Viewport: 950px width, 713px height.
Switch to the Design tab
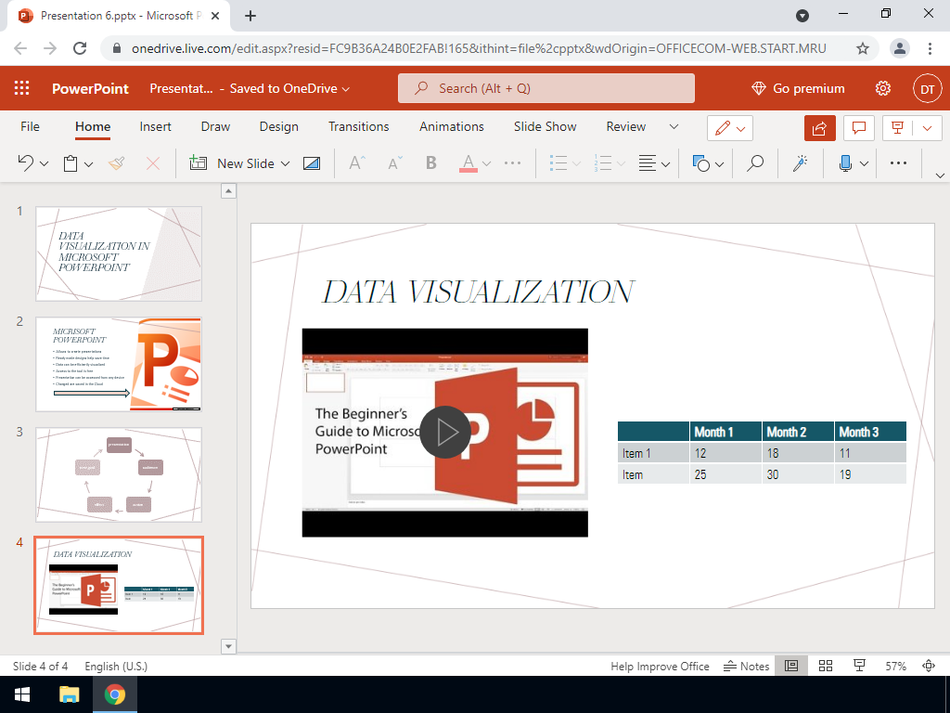[x=278, y=126]
